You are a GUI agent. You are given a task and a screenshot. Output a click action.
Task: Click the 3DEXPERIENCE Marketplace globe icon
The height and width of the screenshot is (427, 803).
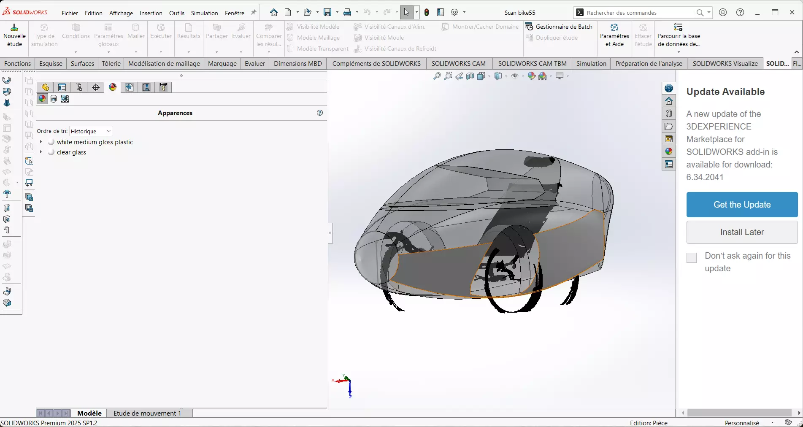point(669,88)
